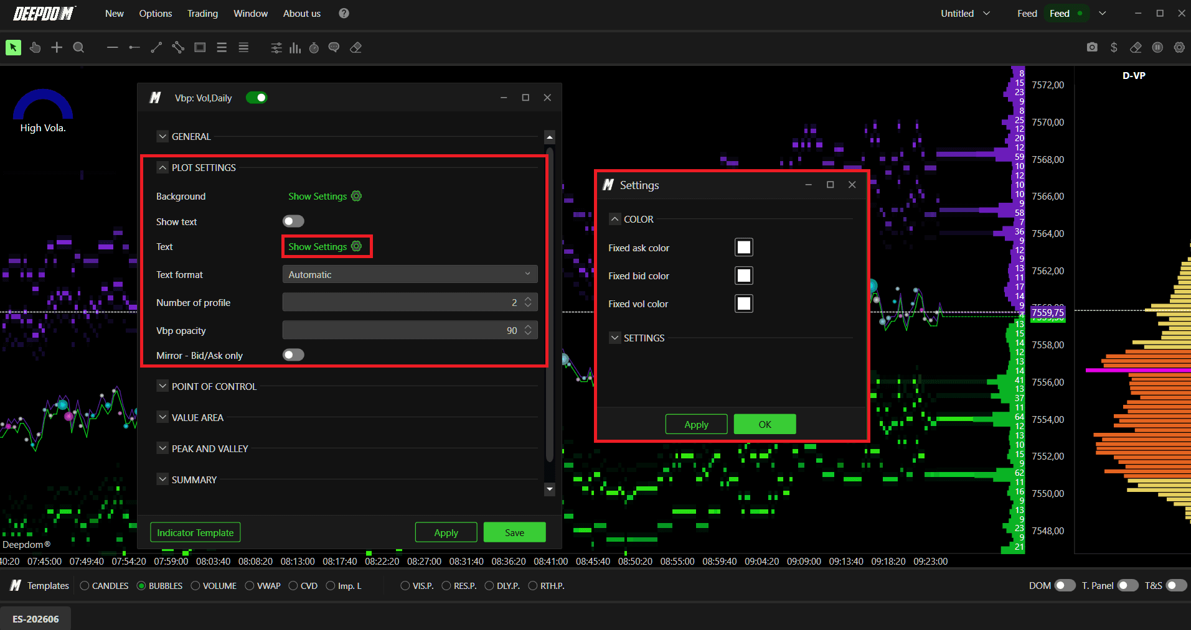Expand the GENERAL section
The width and height of the screenshot is (1191, 630).
162,136
